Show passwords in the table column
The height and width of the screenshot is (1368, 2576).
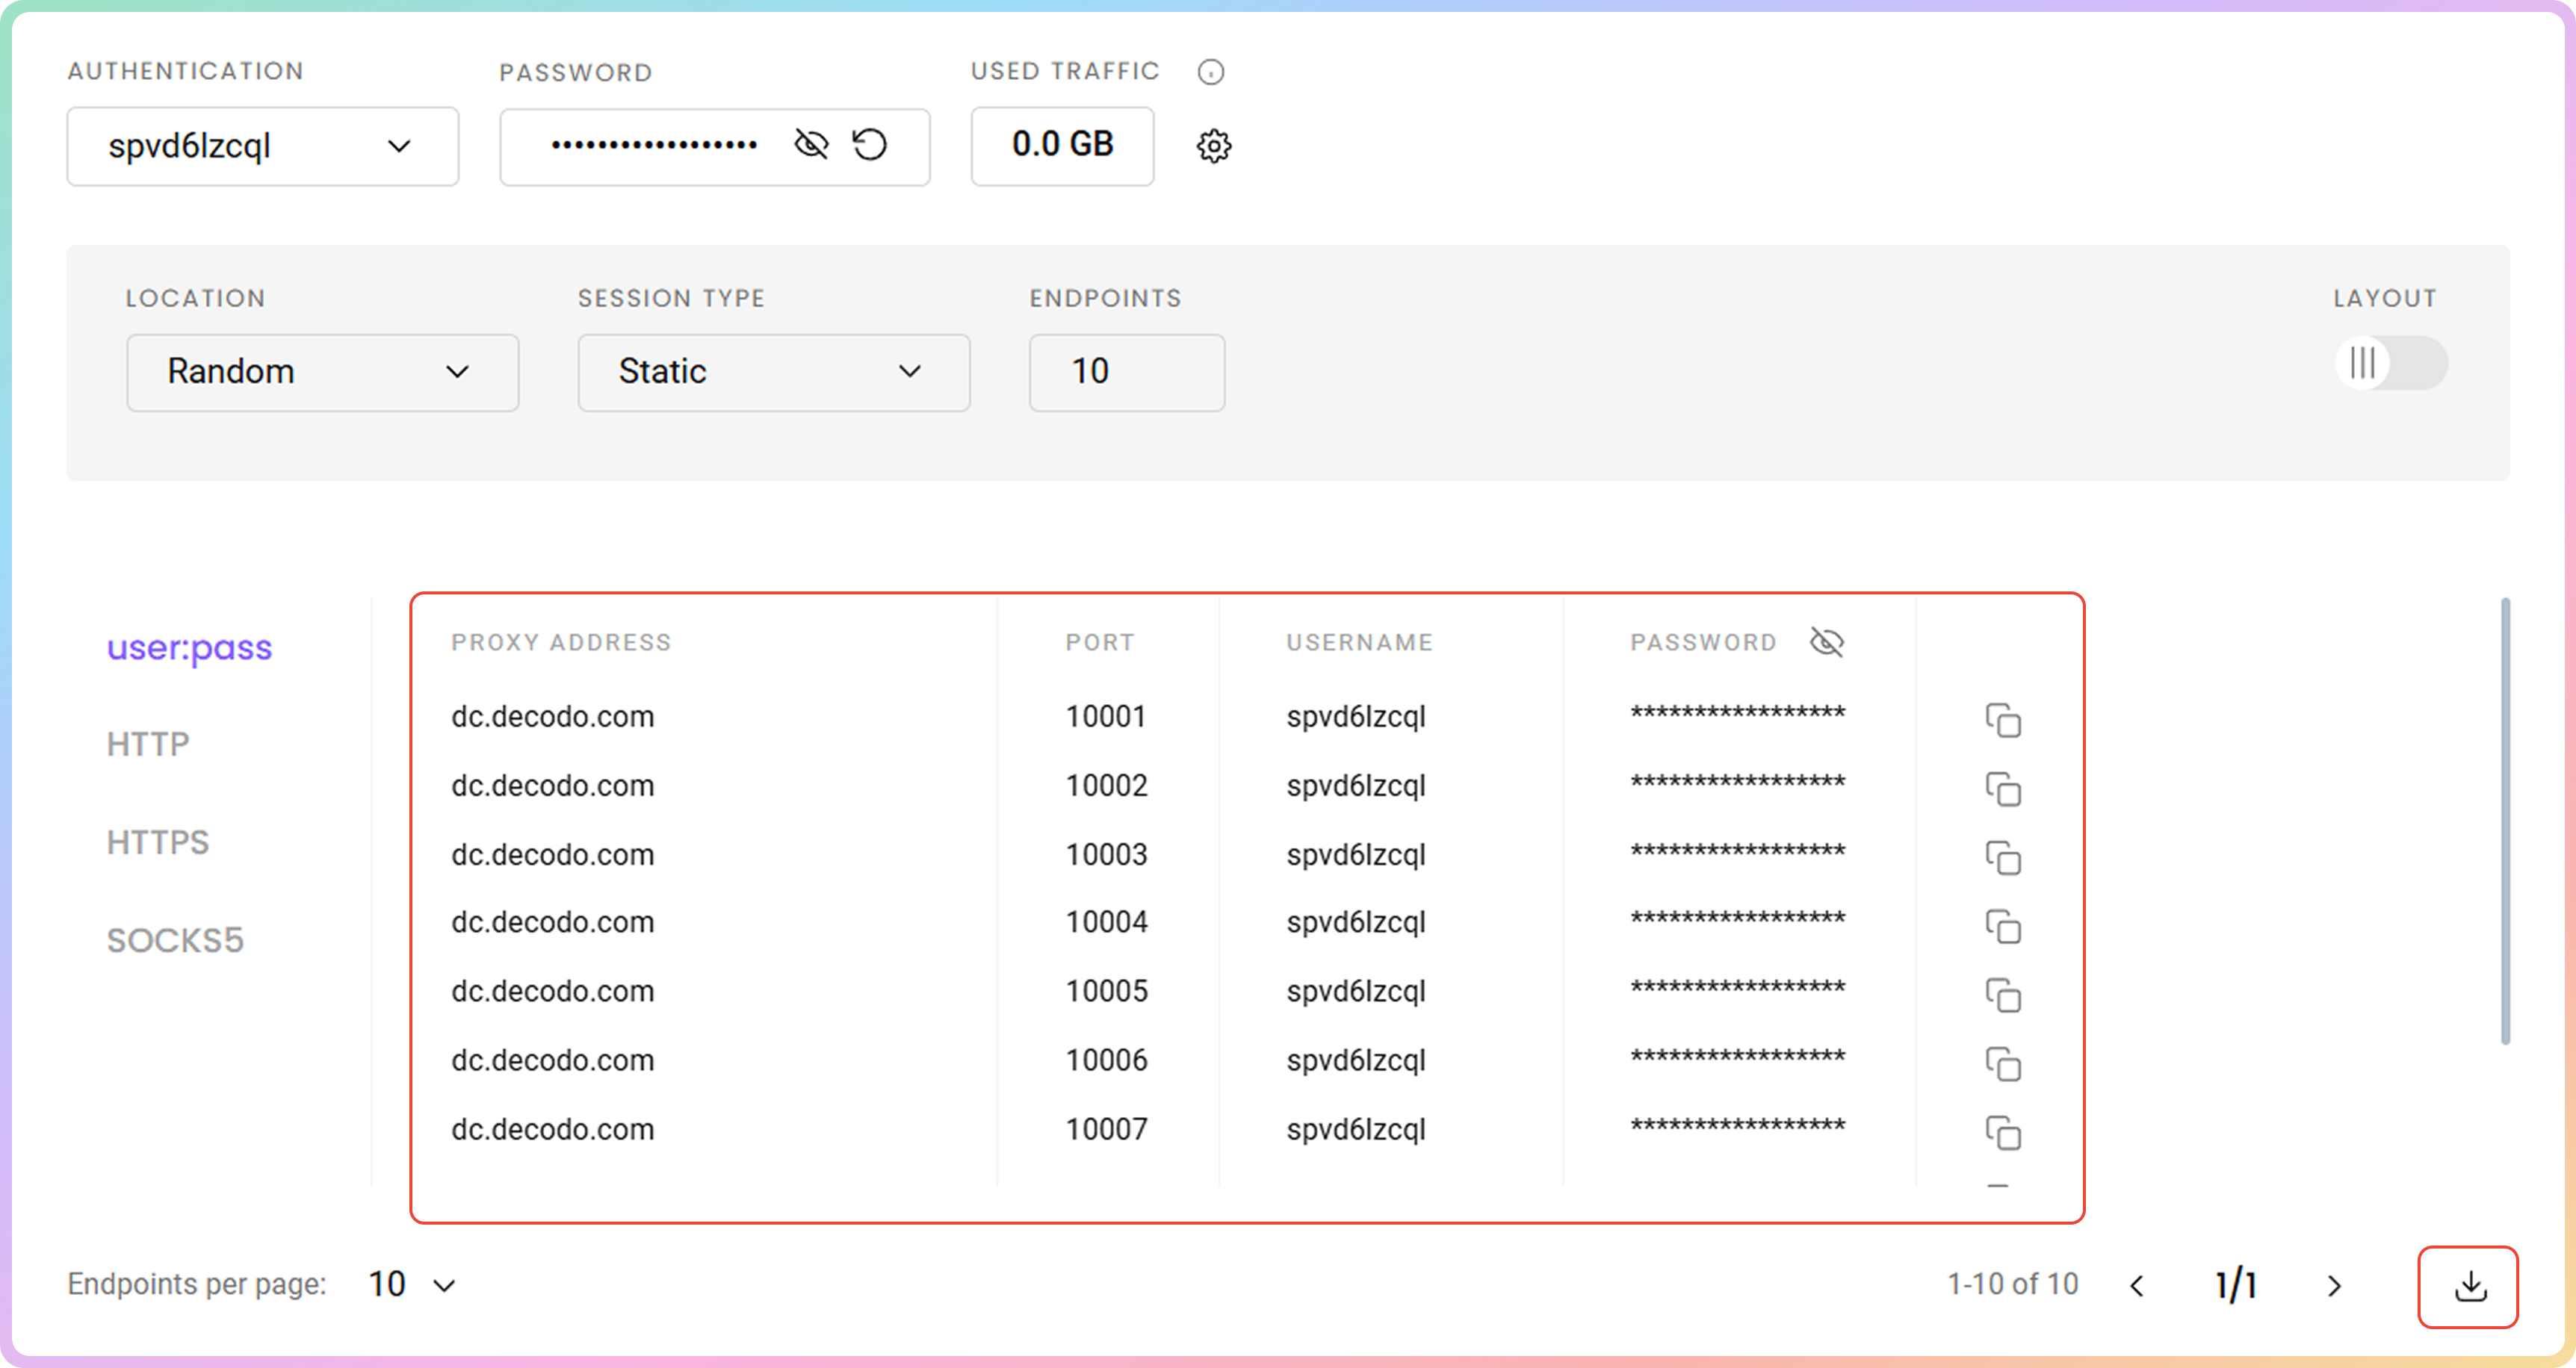(1826, 641)
